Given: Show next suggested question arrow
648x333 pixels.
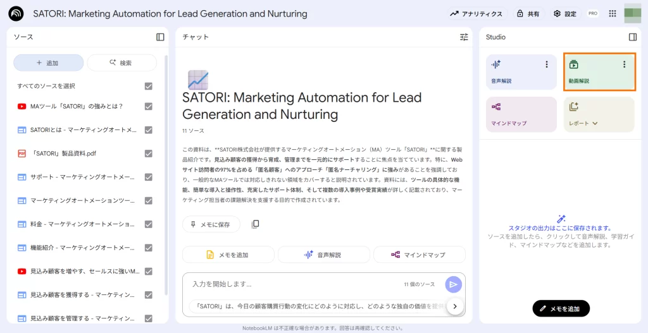Looking at the screenshot, I should 455,306.
